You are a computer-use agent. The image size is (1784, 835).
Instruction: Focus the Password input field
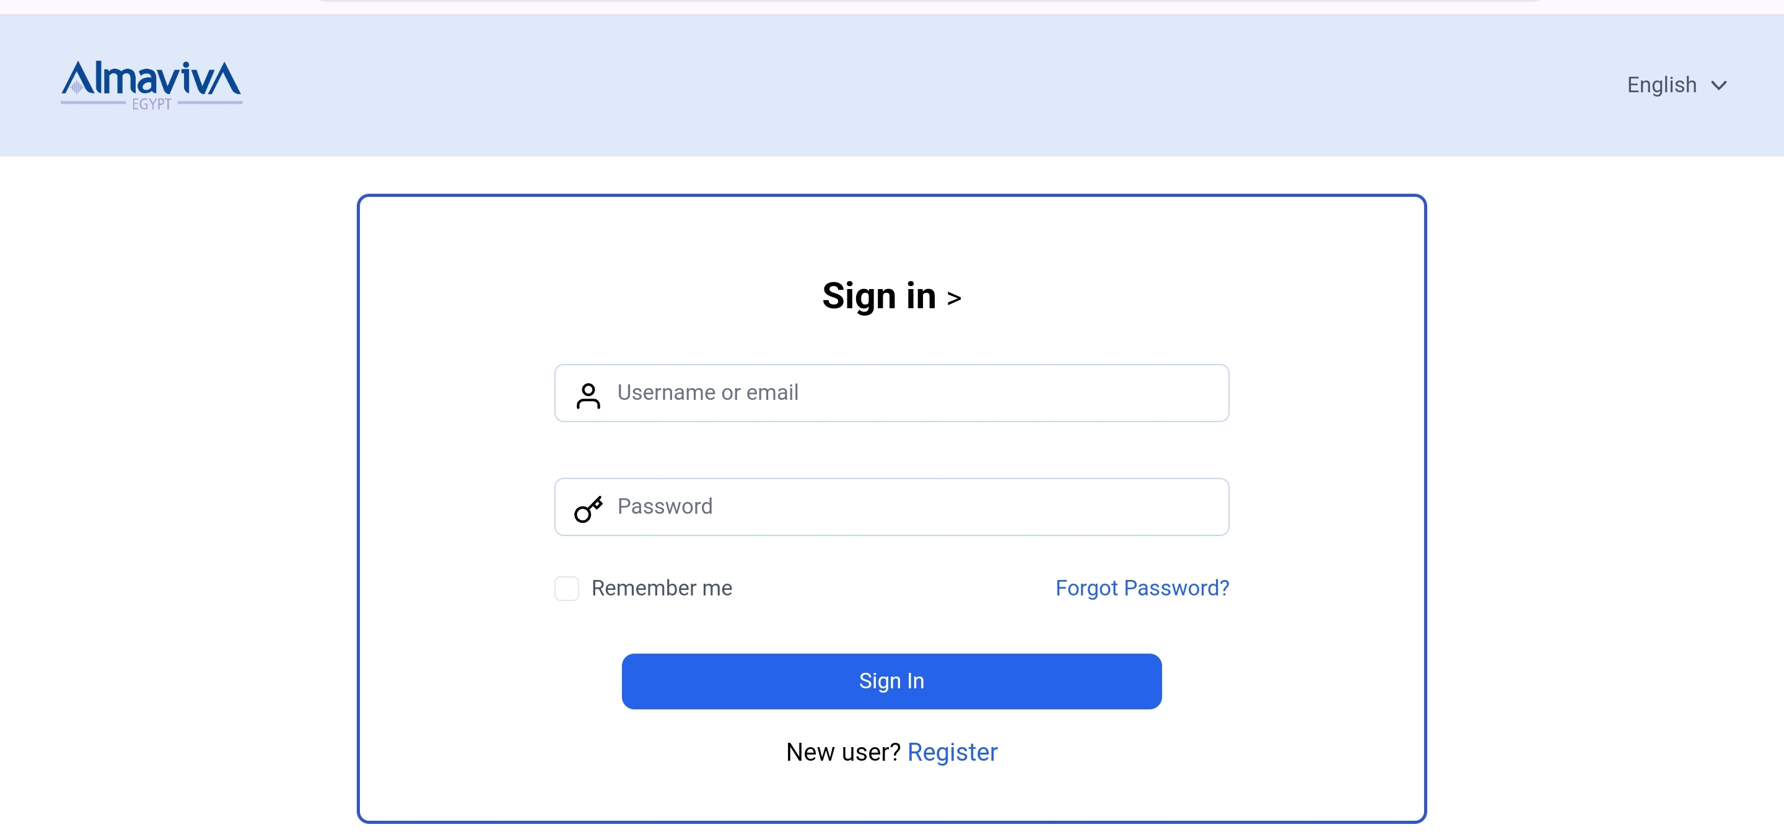[x=891, y=506]
